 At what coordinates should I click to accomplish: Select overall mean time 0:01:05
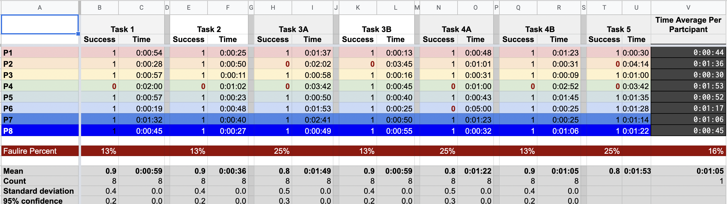click(688, 171)
